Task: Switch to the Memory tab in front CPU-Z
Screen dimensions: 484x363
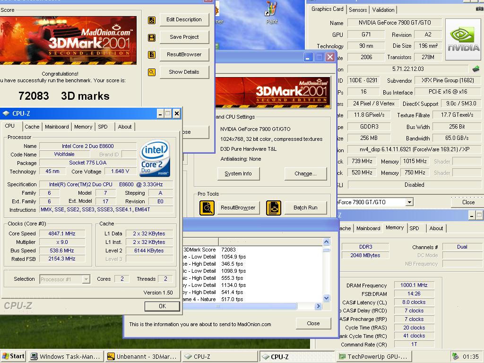Action: (83, 127)
